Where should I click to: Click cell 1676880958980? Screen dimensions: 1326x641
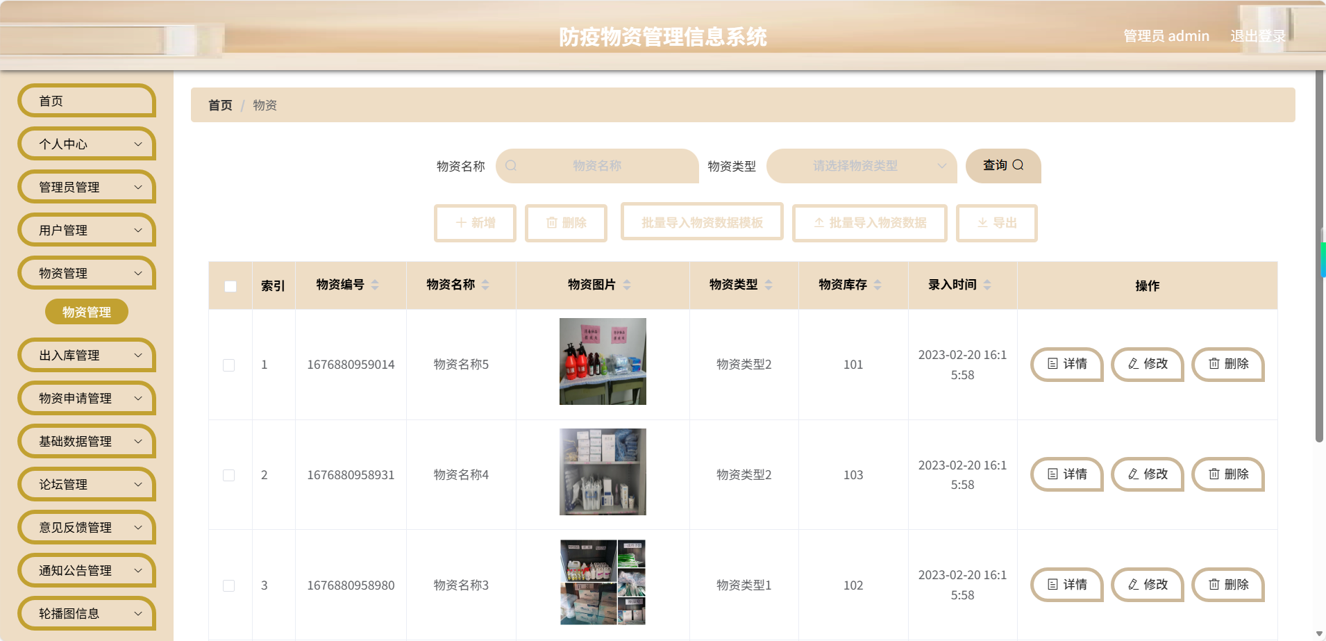click(351, 585)
